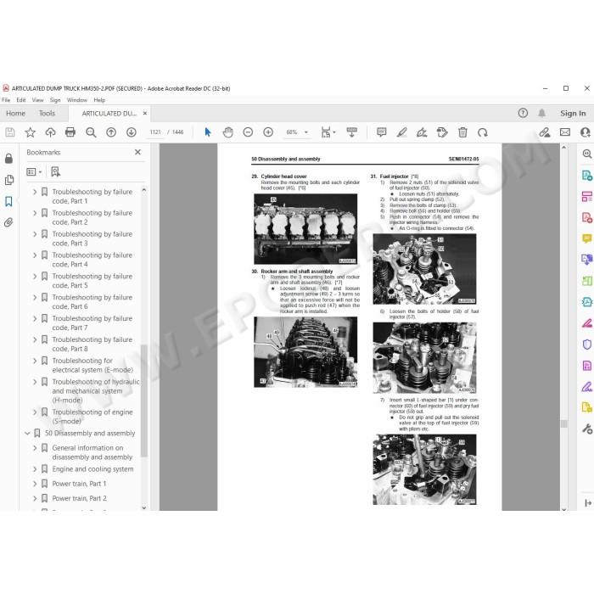The height and width of the screenshot is (594, 594).
Task: Go to next page arrow
Action: pyautogui.click(x=131, y=132)
